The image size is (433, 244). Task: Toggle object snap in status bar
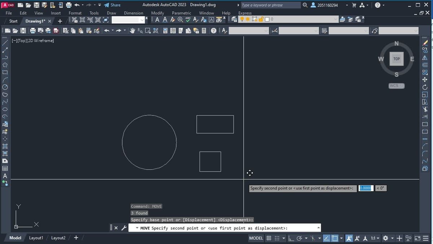click(x=334, y=238)
